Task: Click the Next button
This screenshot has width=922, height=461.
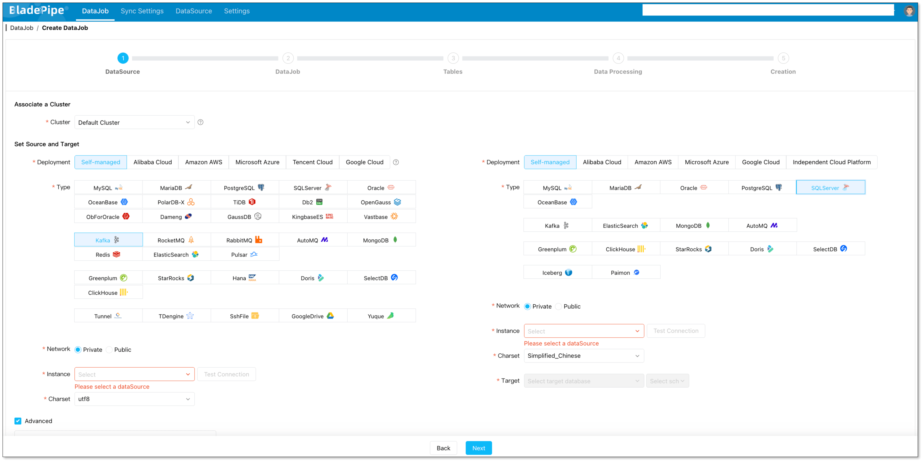Action: [478, 448]
